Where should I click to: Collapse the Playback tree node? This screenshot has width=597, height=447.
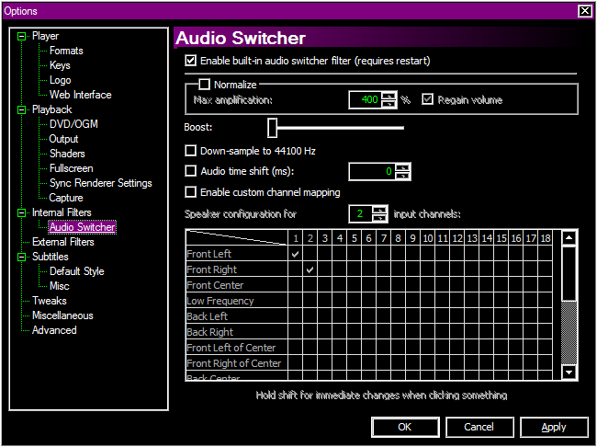point(22,109)
